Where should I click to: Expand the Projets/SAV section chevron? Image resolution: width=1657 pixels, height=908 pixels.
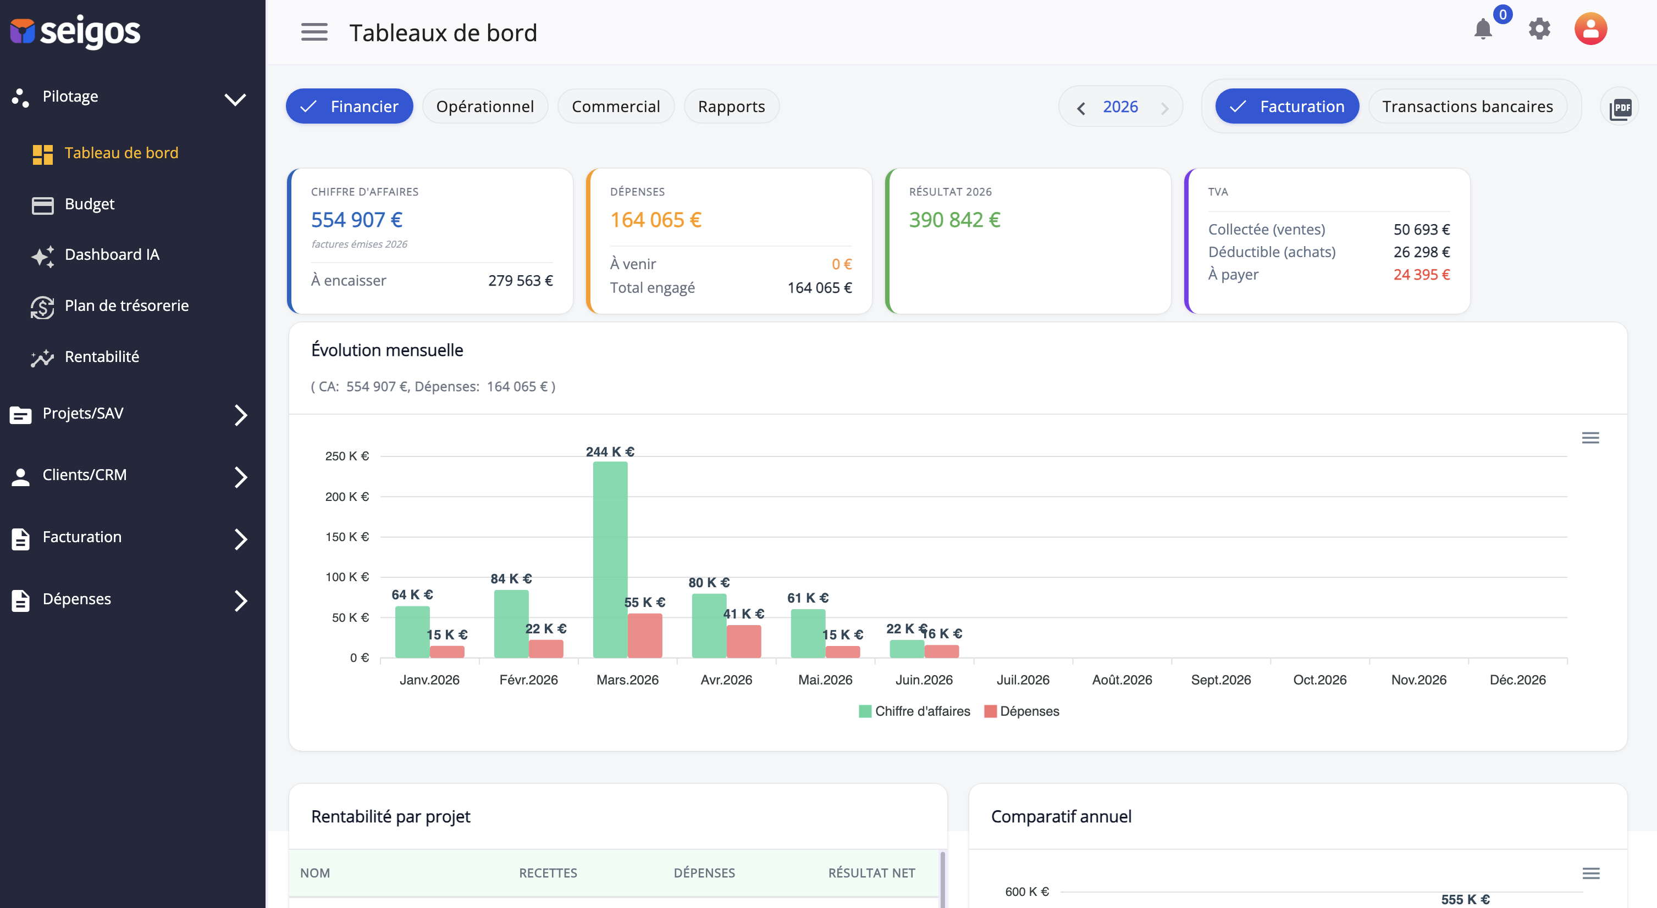point(241,415)
